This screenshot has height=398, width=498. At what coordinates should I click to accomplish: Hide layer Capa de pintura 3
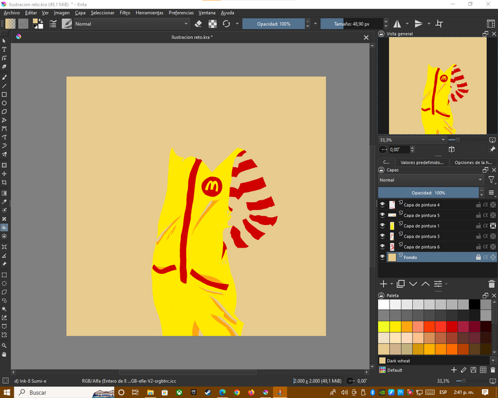383,236
